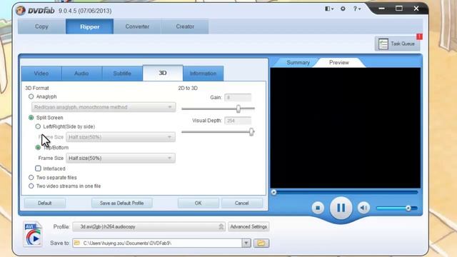Click Save as Default Profile
This screenshot has width=457, height=257.
pyautogui.click(x=122, y=203)
